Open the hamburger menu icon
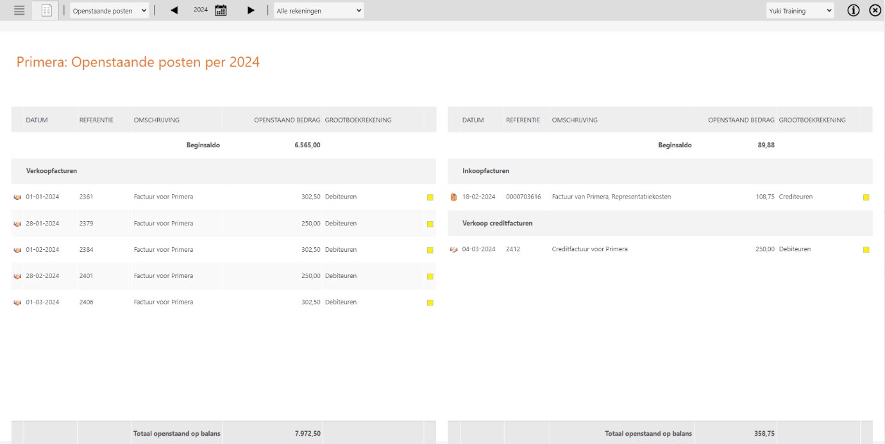 click(19, 10)
